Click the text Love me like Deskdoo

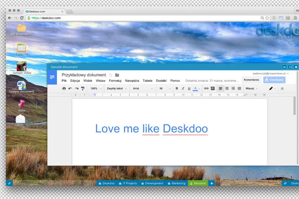point(151,129)
